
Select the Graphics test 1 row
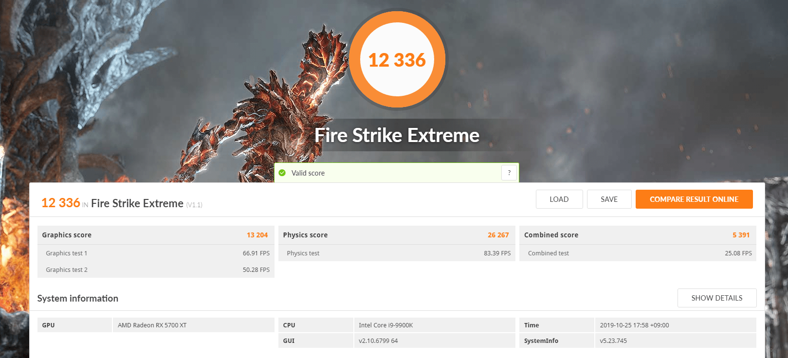tap(156, 253)
